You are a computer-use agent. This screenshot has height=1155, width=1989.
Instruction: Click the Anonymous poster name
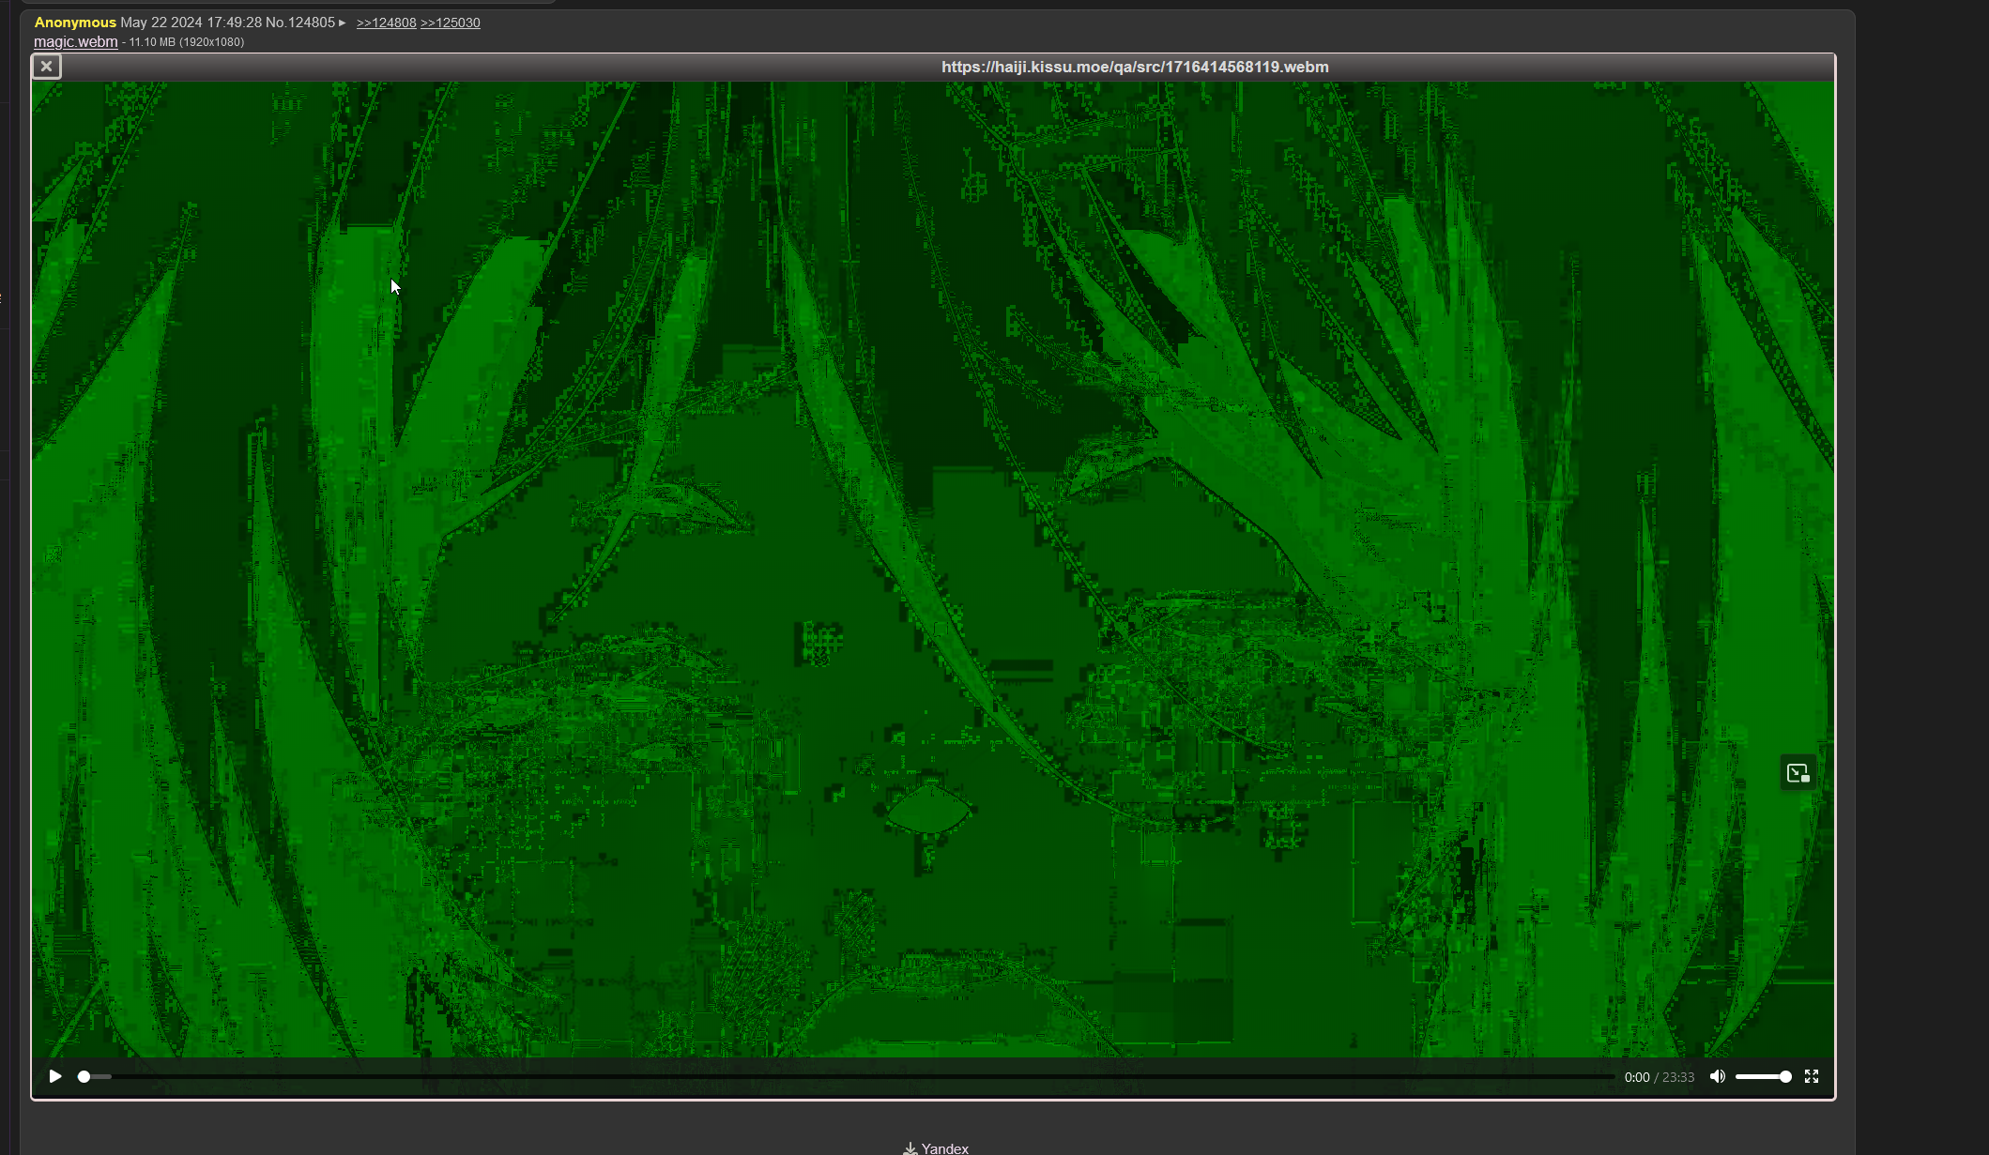(75, 23)
